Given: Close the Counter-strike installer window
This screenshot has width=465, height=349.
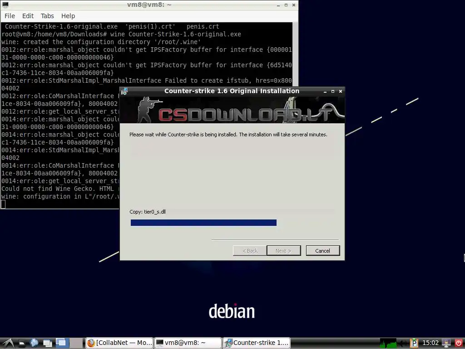Looking at the screenshot, I should point(341,91).
